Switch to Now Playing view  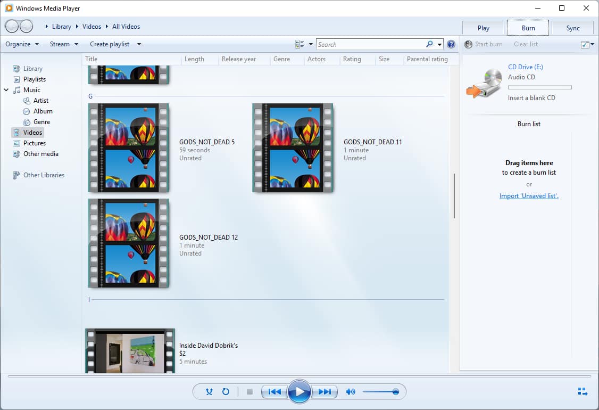pos(583,391)
